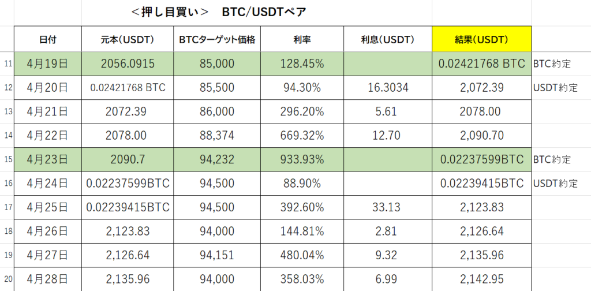Select the yellow 結果(USDT) header cell
This screenshot has width=591, height=291.
click(x=482, y=39)
